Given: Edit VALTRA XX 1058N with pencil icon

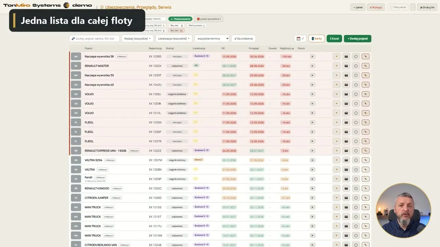Looking at the screenshot, I should [365, 170].
